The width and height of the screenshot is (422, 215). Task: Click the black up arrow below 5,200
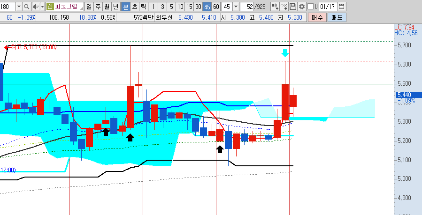(220, 149)
